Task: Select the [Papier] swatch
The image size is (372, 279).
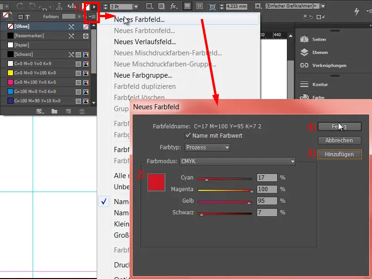Action: pos(45,45)
